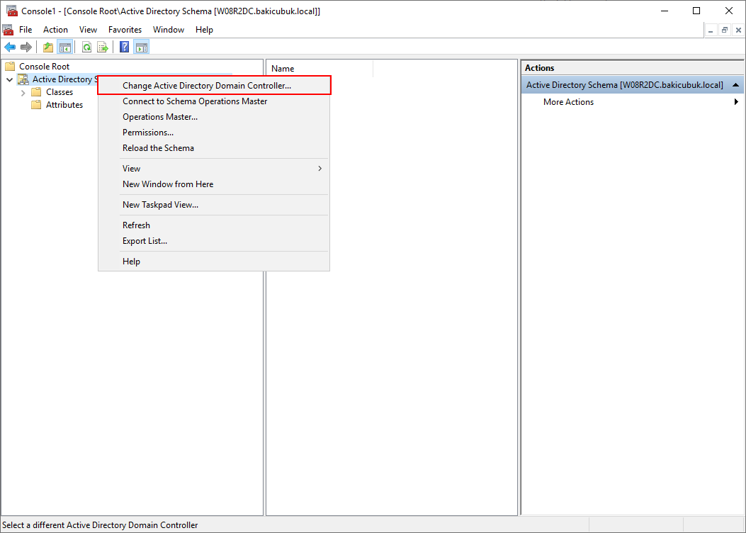This screenshot has width=746, height=533.
Task: Collapse the Active Directory Schema tree node
Action: [x=9, y=79]
